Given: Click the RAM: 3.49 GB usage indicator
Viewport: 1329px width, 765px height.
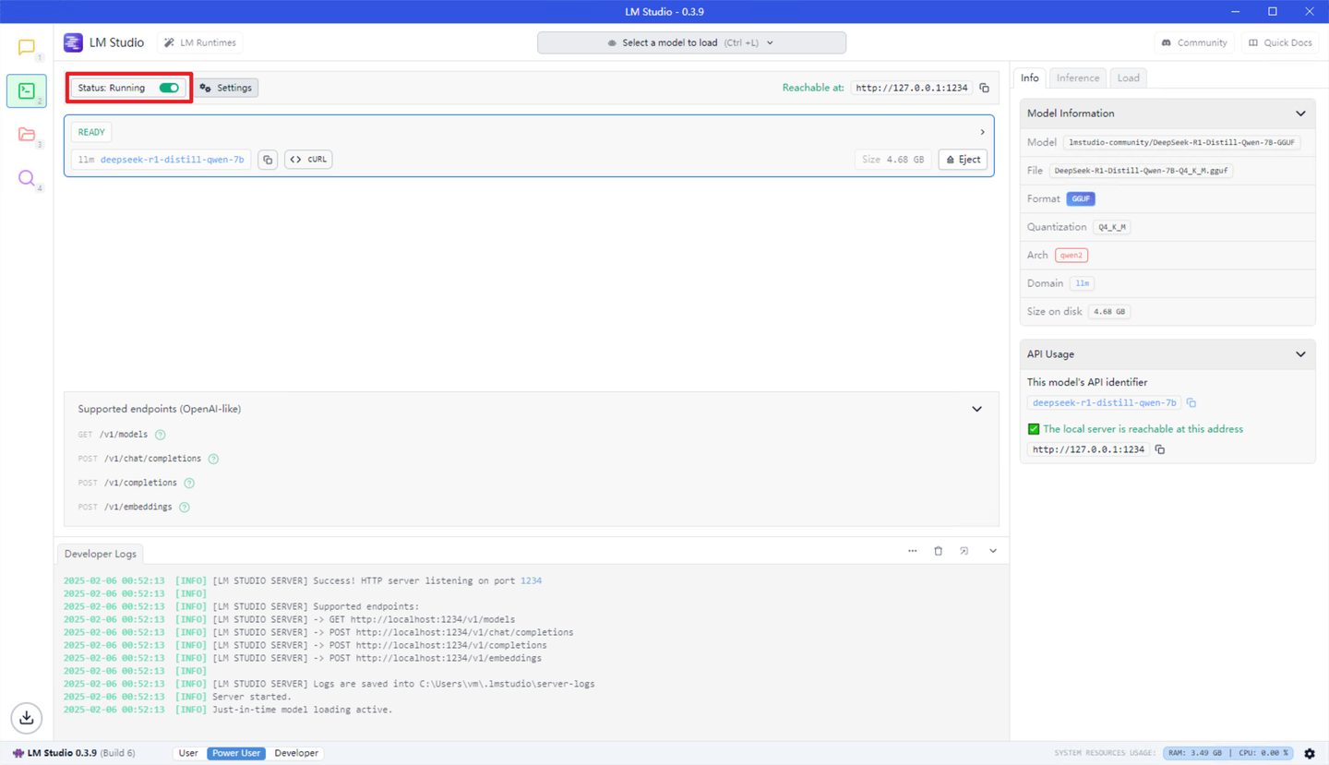Looking at the screenshot, I should pos(1194,753).
